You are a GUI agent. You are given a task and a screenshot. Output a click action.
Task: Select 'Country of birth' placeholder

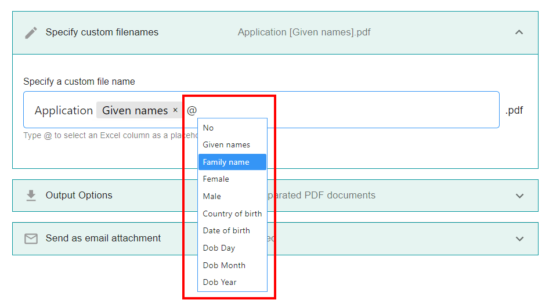232,214
